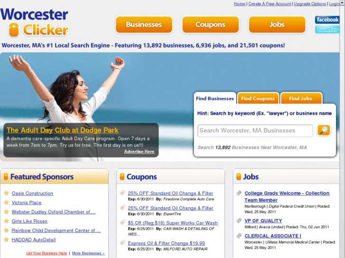Click the Worcester Clicker logo
Viewport: 345px width, 258px height.
click(35, 22)
